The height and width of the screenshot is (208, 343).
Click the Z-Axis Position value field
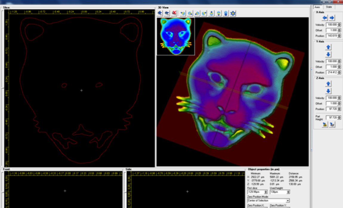coord(332,109)
